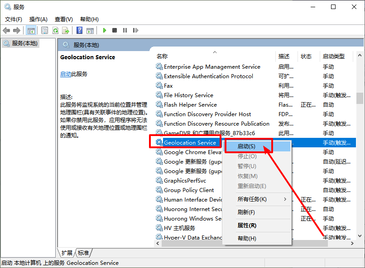Screen dimensions: 365x268
Task: Open the 查看(V) menu
Action: (63, 19)
